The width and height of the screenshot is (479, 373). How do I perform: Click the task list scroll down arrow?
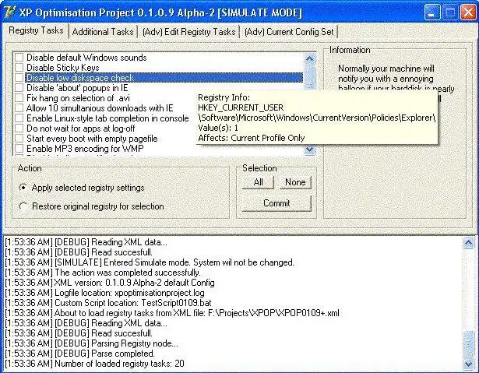310,150
